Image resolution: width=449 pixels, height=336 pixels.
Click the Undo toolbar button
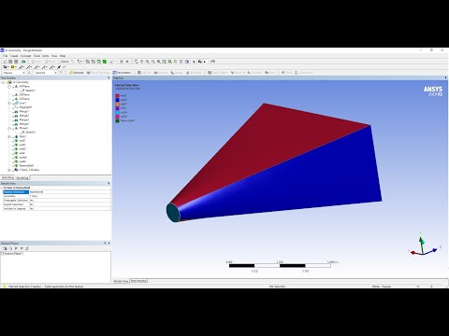coord(36,62)
